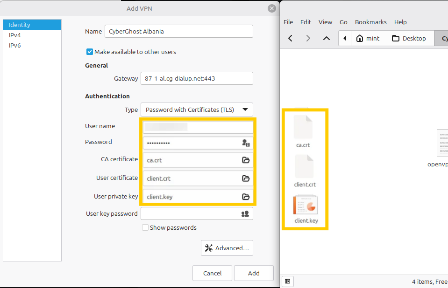Go forward in the file manager
Image resolution: width=448 pixels, height=288 pixels.
pyautogui.click(x=308, y=38)
